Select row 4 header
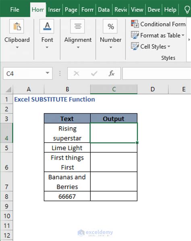 tap(6, 133)
